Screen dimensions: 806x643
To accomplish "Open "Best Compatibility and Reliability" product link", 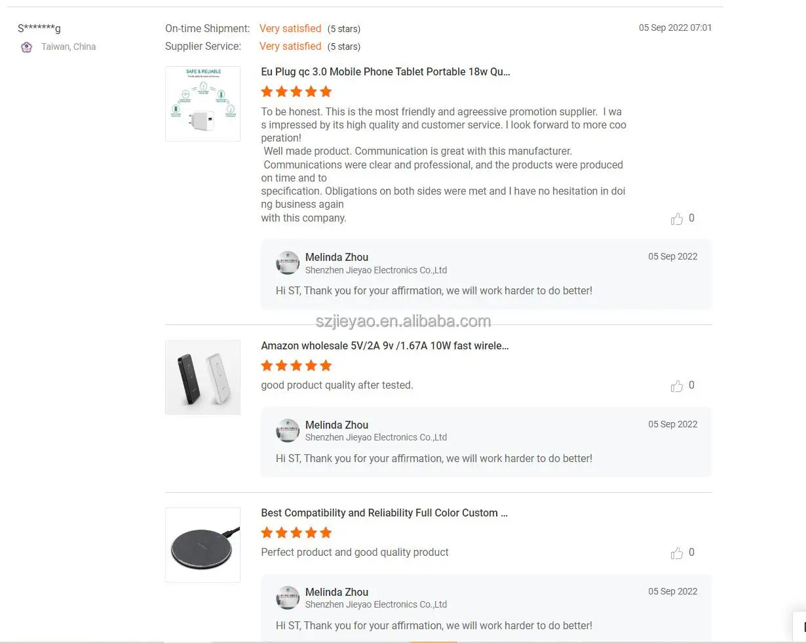I will pyautogui.click(x=384, y=513).
